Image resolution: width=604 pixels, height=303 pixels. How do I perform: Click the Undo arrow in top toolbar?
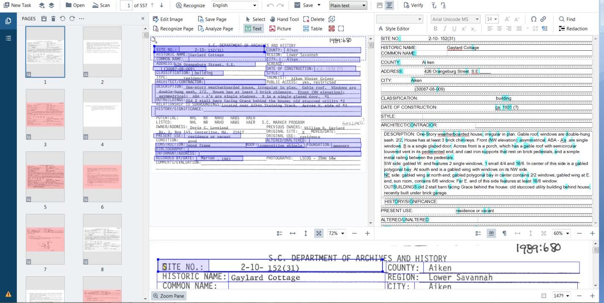click(x=270, y=5)
